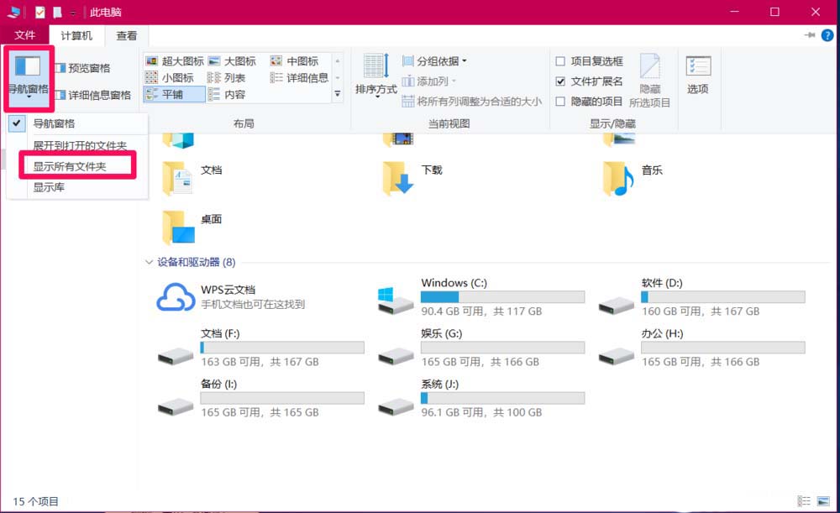The height and width of the screenshot is (513, 840).
Task: Select 详细信息 layout in the ribbon
Action: tap(307, 77)
